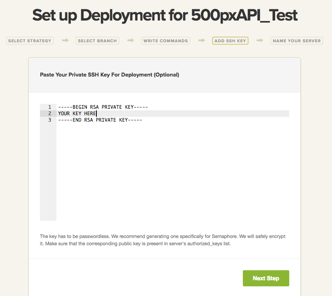Image resolution: width=332 pixels, height=296 pixels.
Task: Click line number 2 in editor gutter
Action: click(x=50, y=114)
